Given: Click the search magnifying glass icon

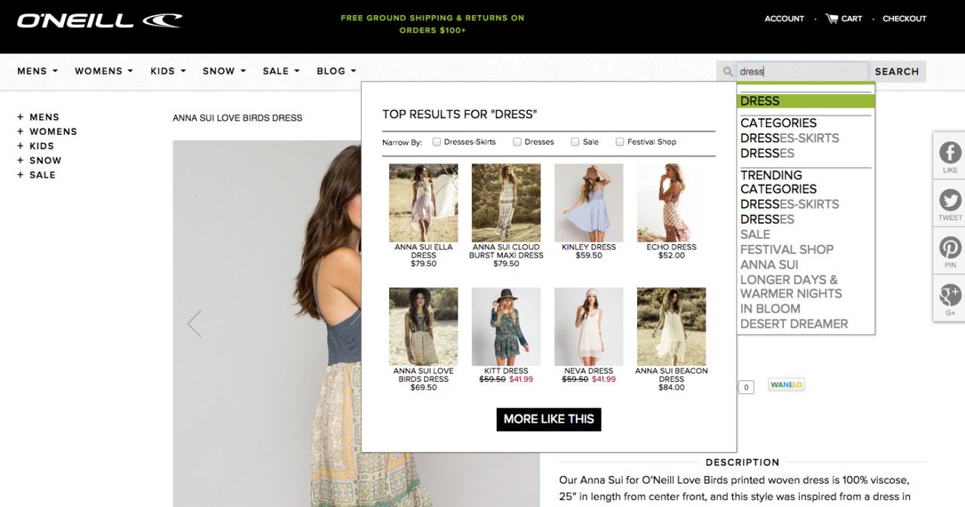Looking at the screenshot, I should coord(727,71).
